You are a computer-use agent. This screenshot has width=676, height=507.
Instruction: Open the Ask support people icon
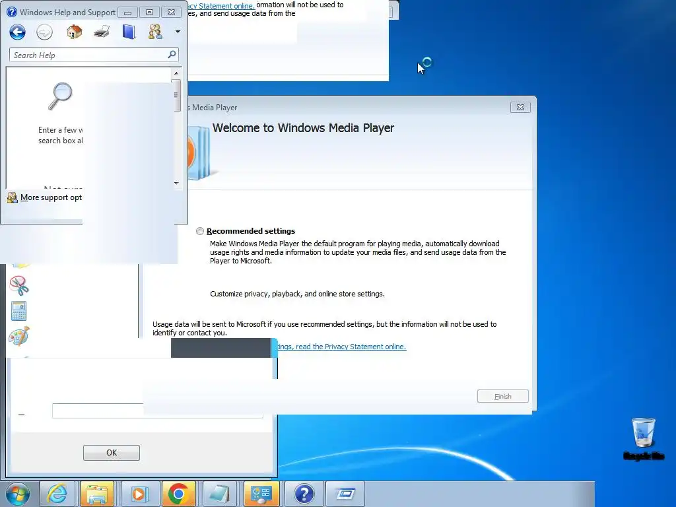coord(155,32)
